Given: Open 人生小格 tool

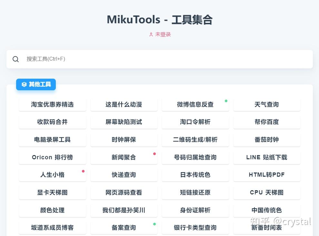Looking at the screenshot, I should [x=53, y=175].
